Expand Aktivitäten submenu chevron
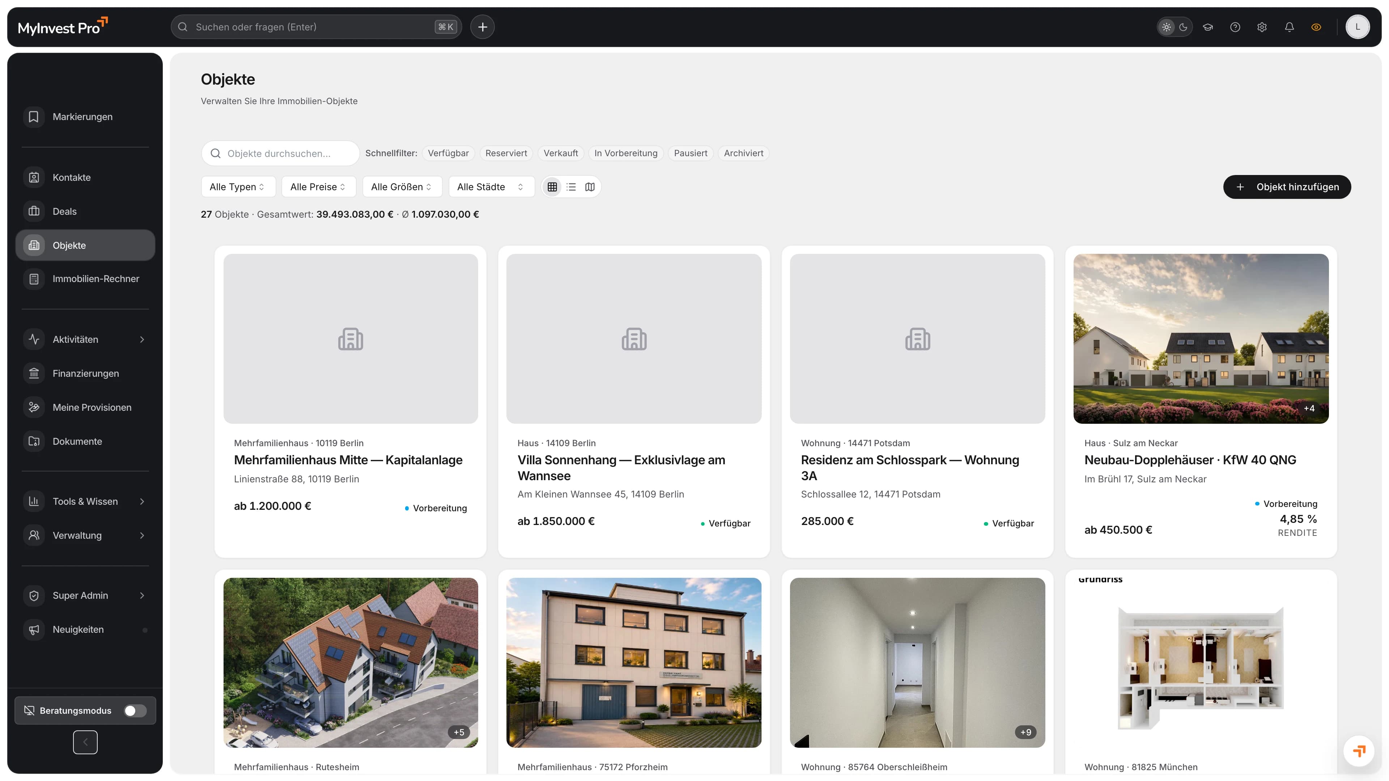The width and height of the screenshot is (1389, 781). click(x=142, y=340)
